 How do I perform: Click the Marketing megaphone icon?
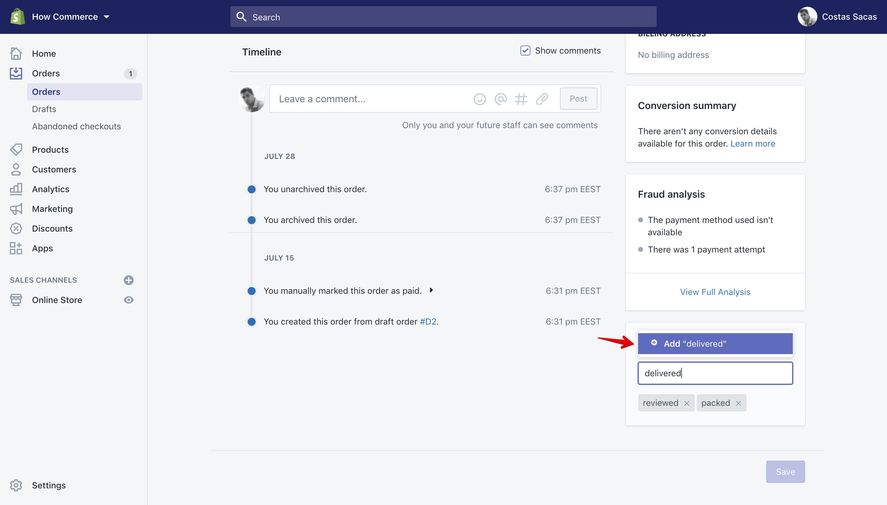[x=16, y=209]
